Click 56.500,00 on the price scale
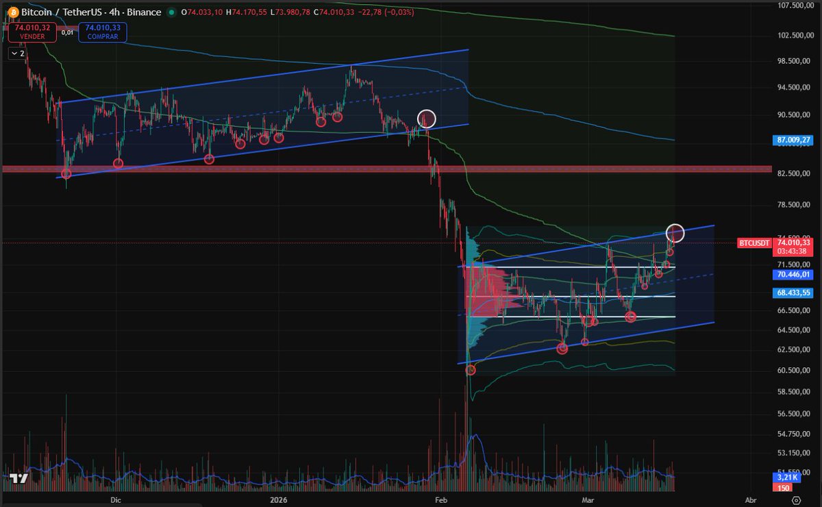Image resolution: width=822 pixels, height=507 pixels. coord(795,414)
